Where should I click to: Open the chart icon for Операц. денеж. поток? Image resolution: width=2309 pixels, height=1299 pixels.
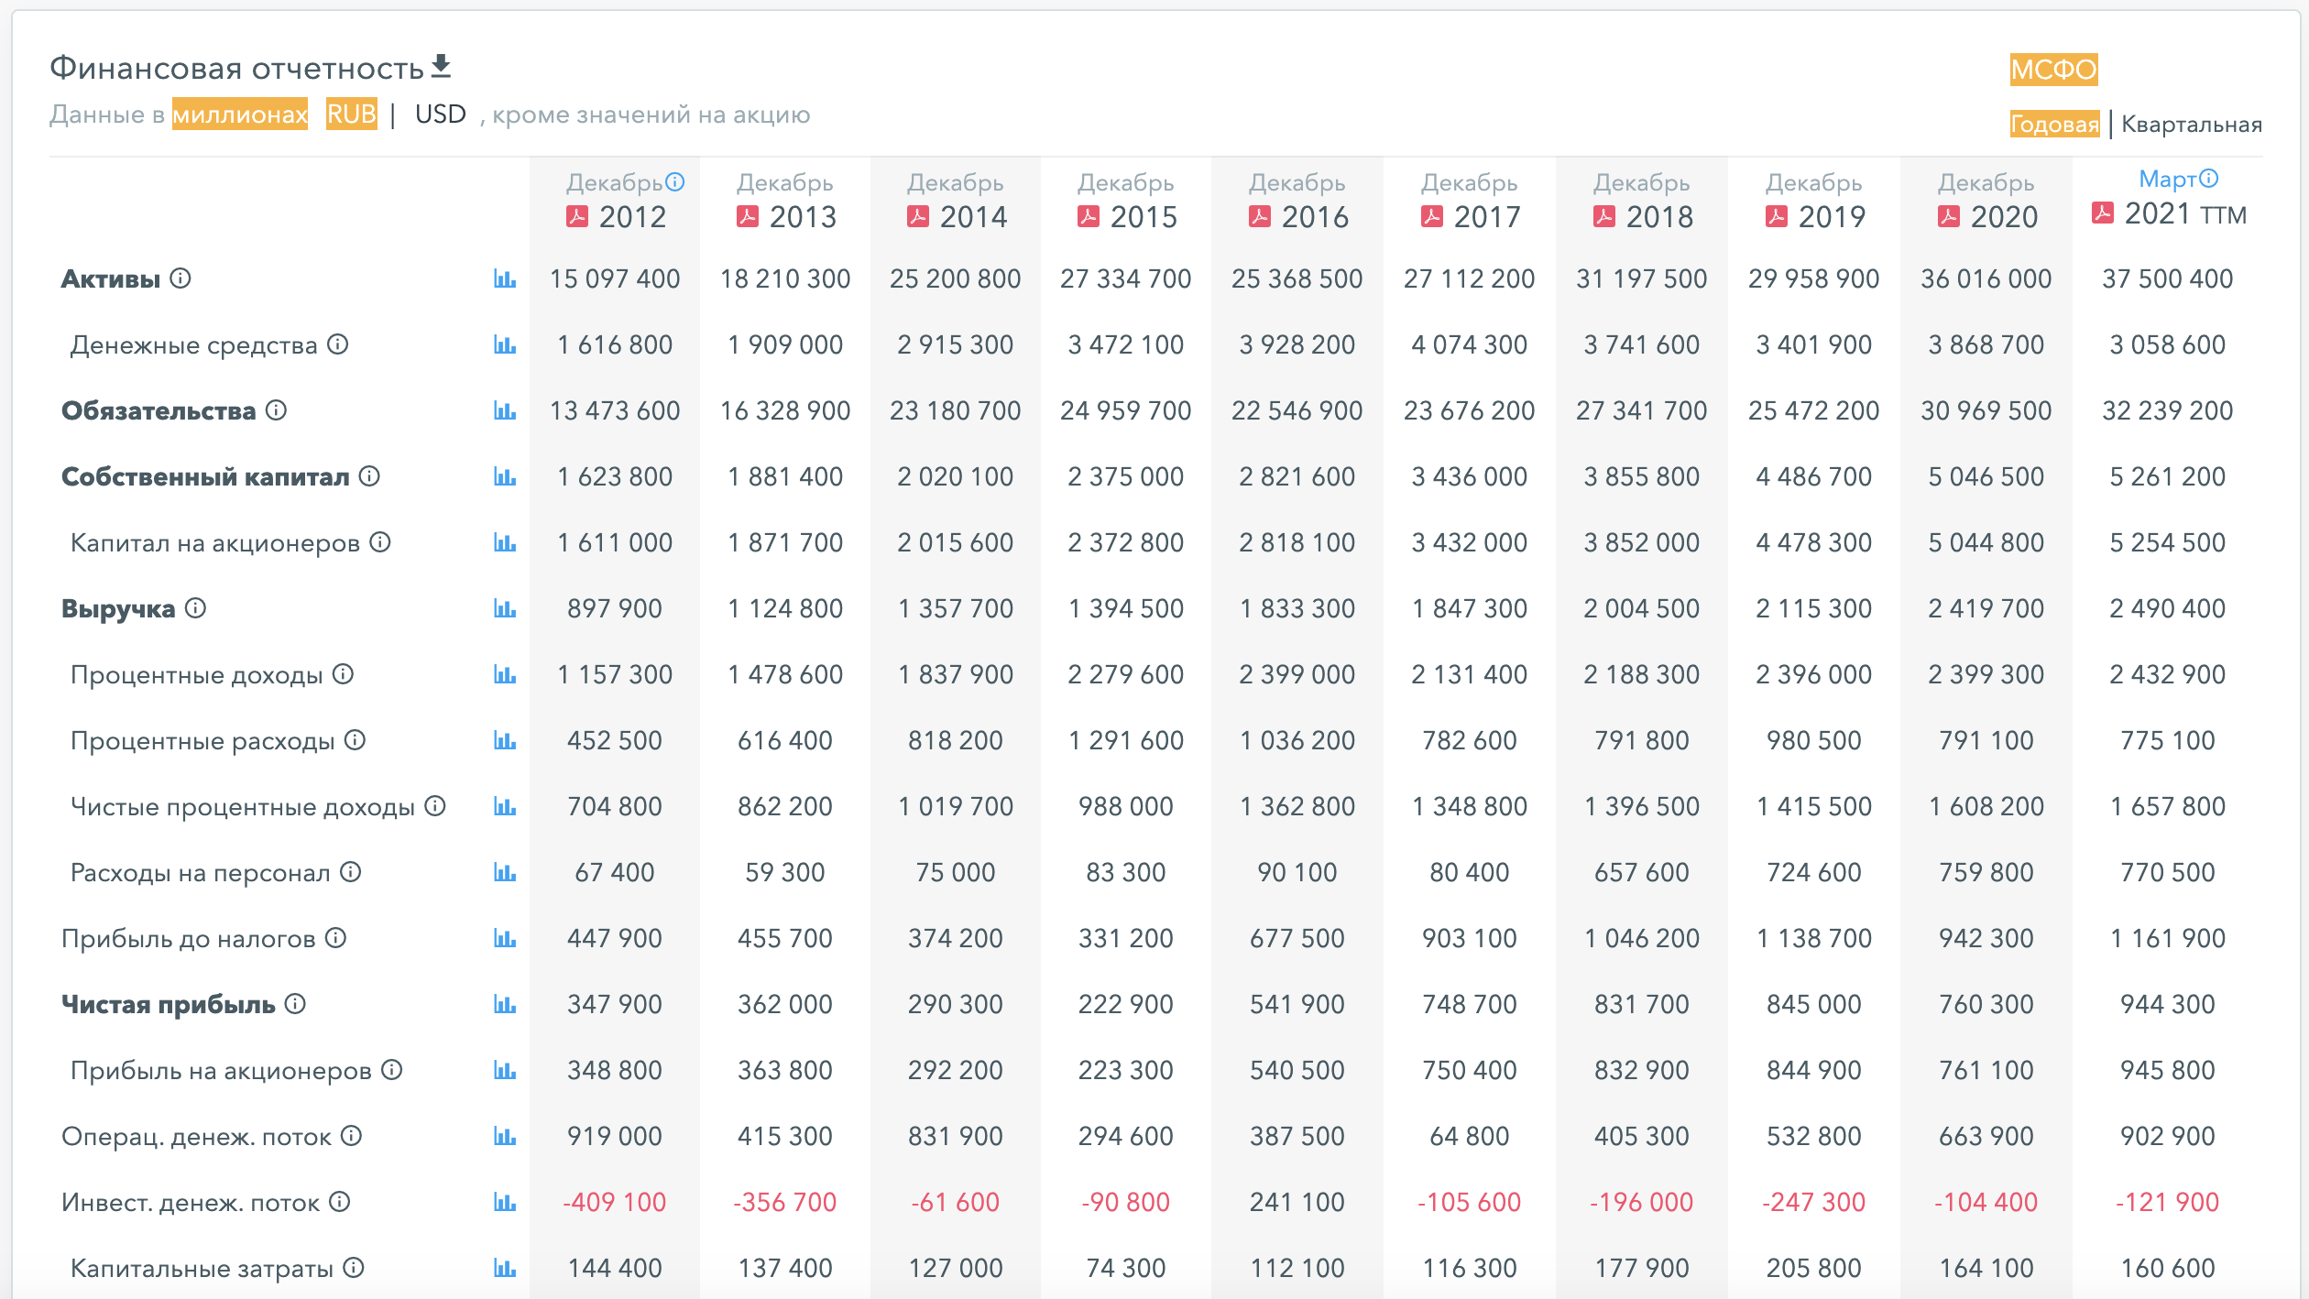coord(505,1136)
